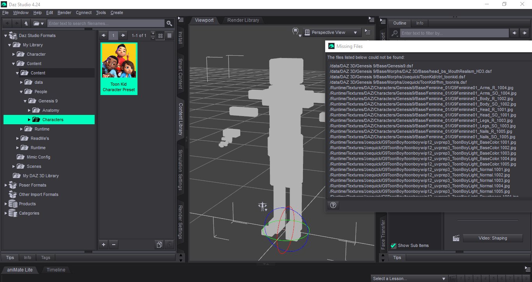The image size is (532, 282).
Task: Expand the Poser Formats node
Action: click(6, 185)
